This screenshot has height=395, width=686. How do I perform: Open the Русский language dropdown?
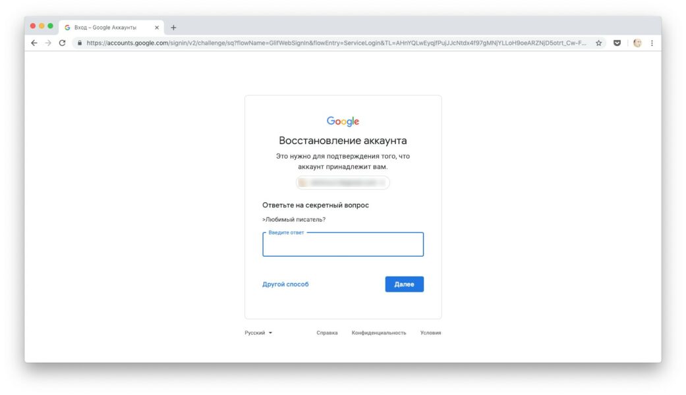tap(256, 332)
